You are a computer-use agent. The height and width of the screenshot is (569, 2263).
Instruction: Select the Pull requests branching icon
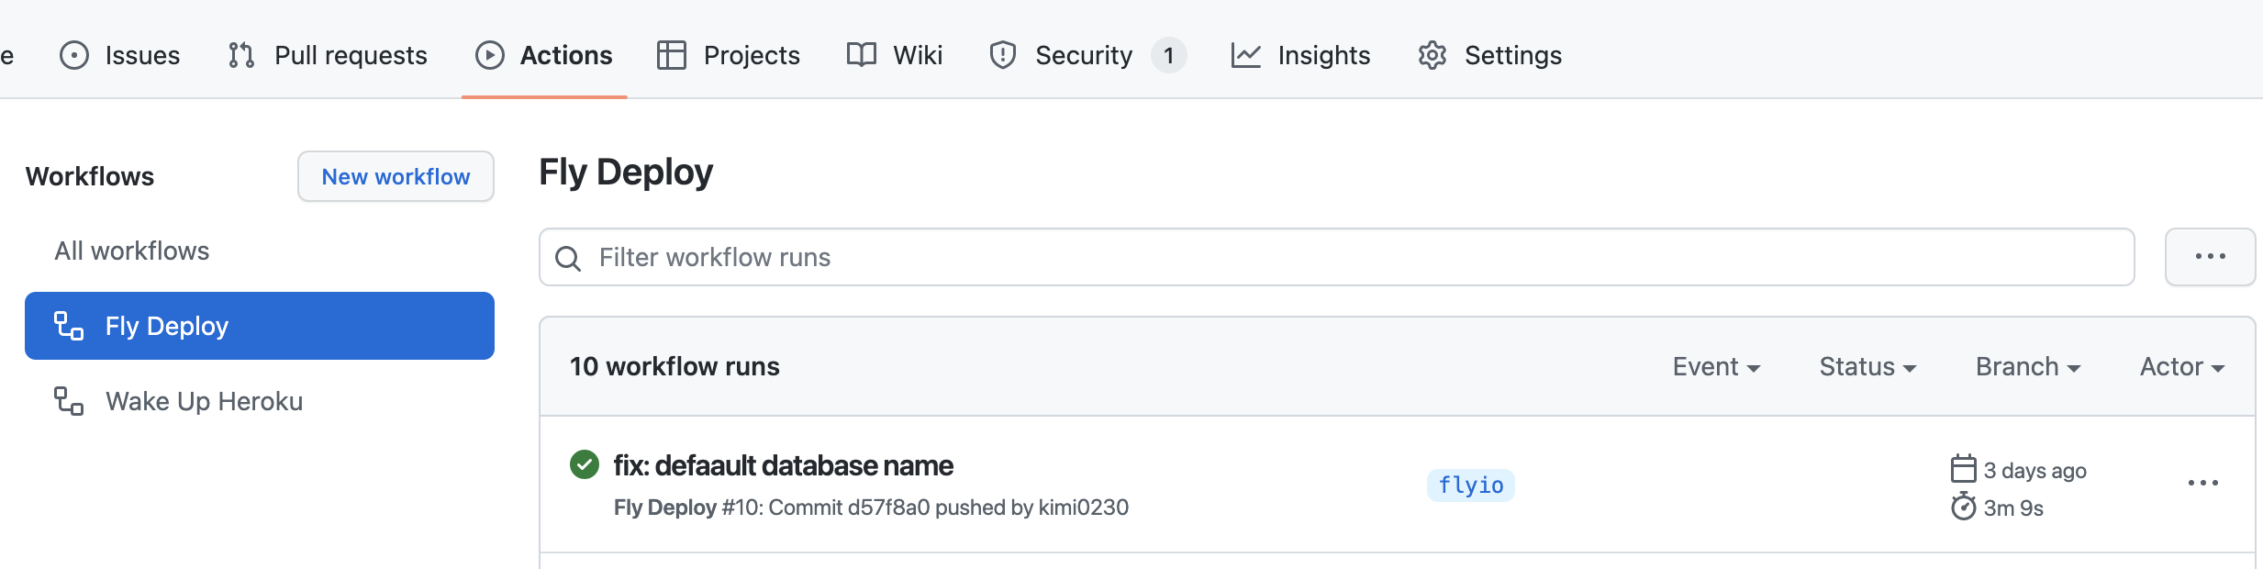tap(240, 55)
